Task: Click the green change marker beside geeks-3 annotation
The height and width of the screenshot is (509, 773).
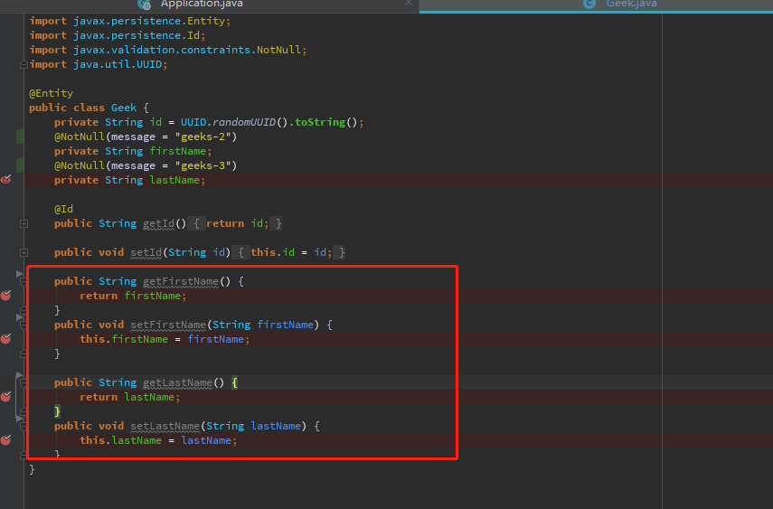Action: coord(20,165)
